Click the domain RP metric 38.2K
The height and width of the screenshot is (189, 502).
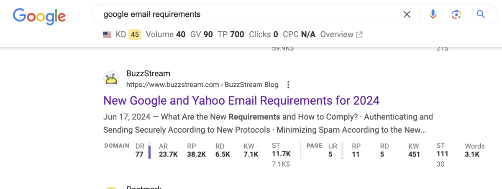tap(195, 154)
